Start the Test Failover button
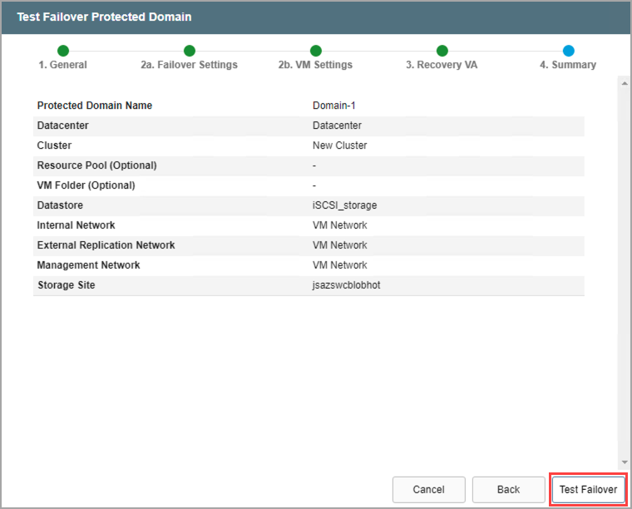 coord(588,490)
